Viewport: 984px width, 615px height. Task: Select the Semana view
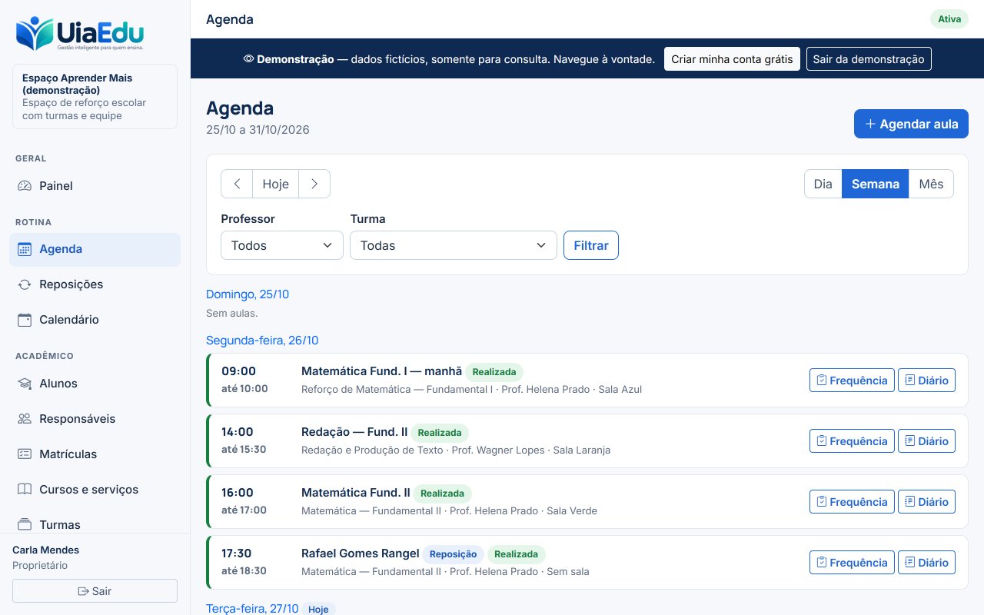point(876,184)
